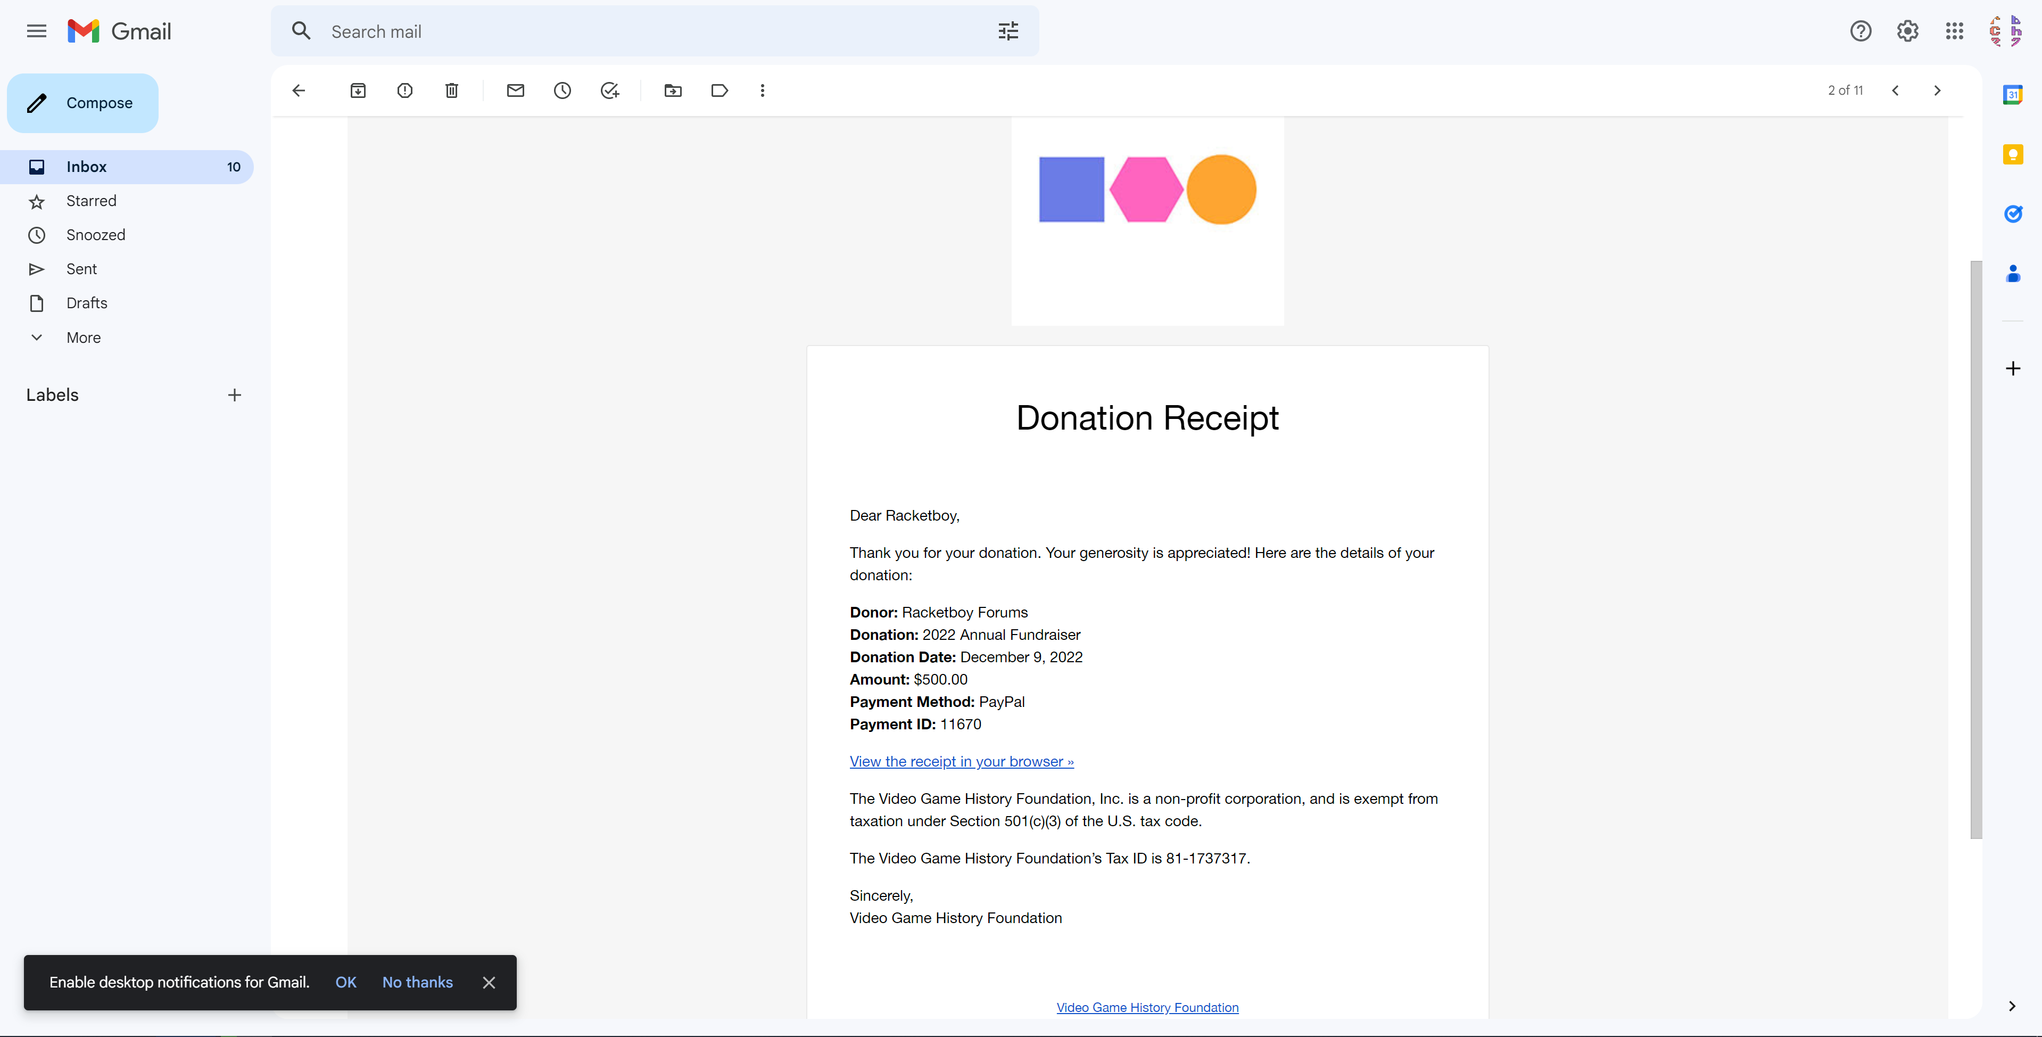This screenshot has height=1037, width=2042.
Task: Archive this email
Action: [358, 90]
